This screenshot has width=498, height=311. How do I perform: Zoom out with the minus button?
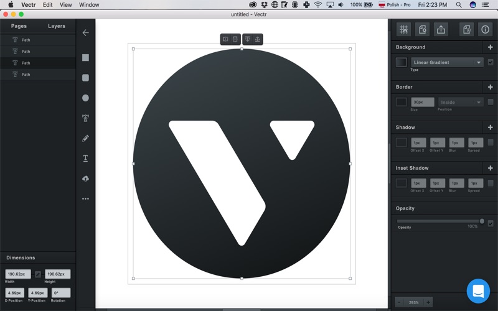pyautogui.click(x=399, y=302)
